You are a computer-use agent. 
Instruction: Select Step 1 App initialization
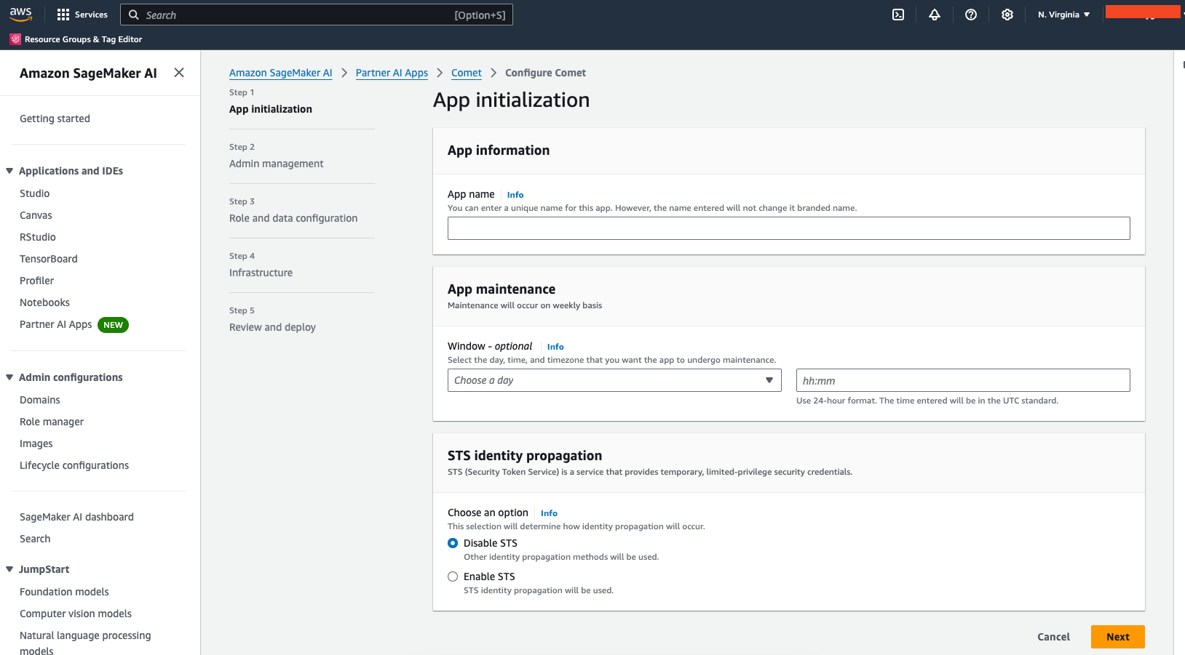coord(271,109)
